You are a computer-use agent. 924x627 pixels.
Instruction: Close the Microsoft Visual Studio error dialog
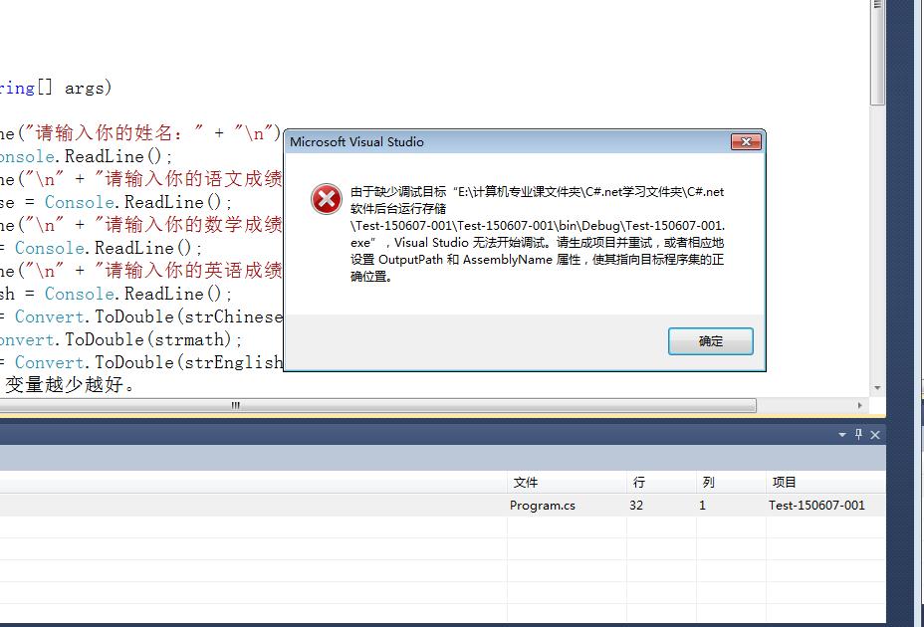pos(746,142)
